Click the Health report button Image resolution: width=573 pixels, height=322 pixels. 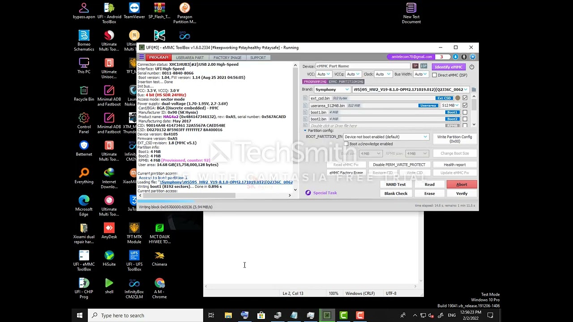tap(454, 165)
